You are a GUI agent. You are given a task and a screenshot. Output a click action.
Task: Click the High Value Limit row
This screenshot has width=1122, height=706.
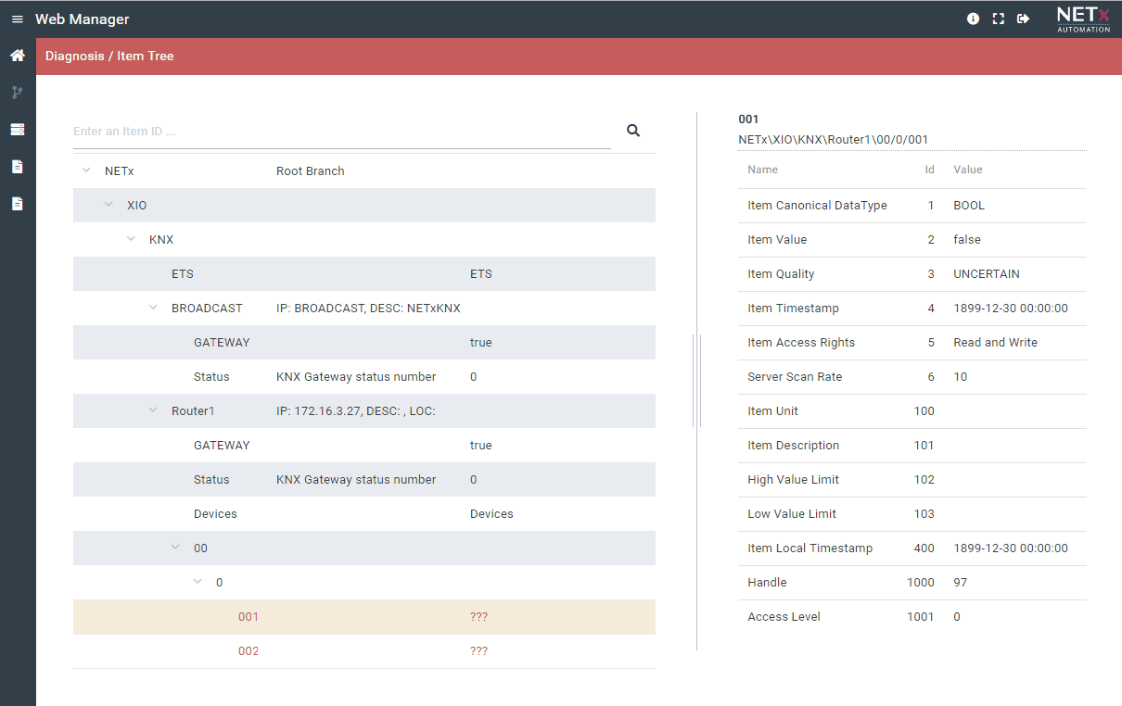(912, 480)
